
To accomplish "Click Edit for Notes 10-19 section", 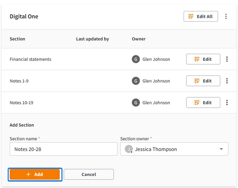I will point(203,103).
